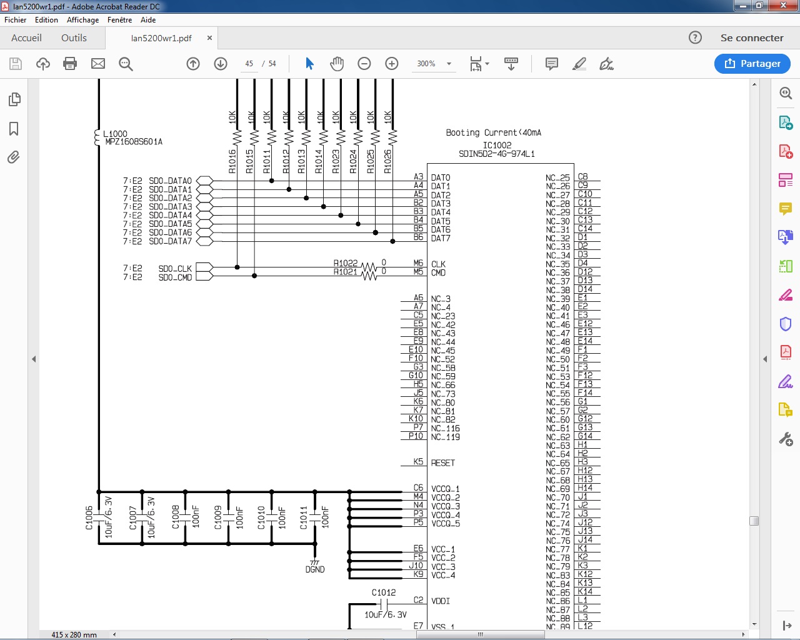
Task: Click the horizontal scrollbar right arrow
Action: [743, 634]
